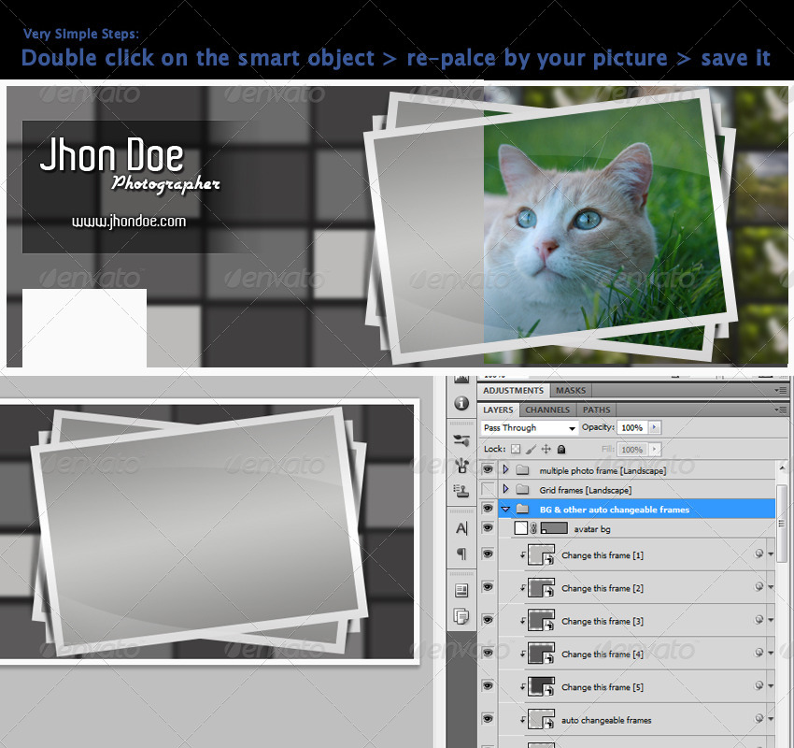This screenshot has width=794, height=748.
Task: Click the avatar bg layer mask thumbnail
Action: 554,528
